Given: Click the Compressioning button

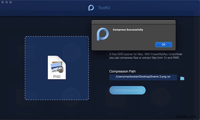Looking at the screenshot, I should [127, 90].
